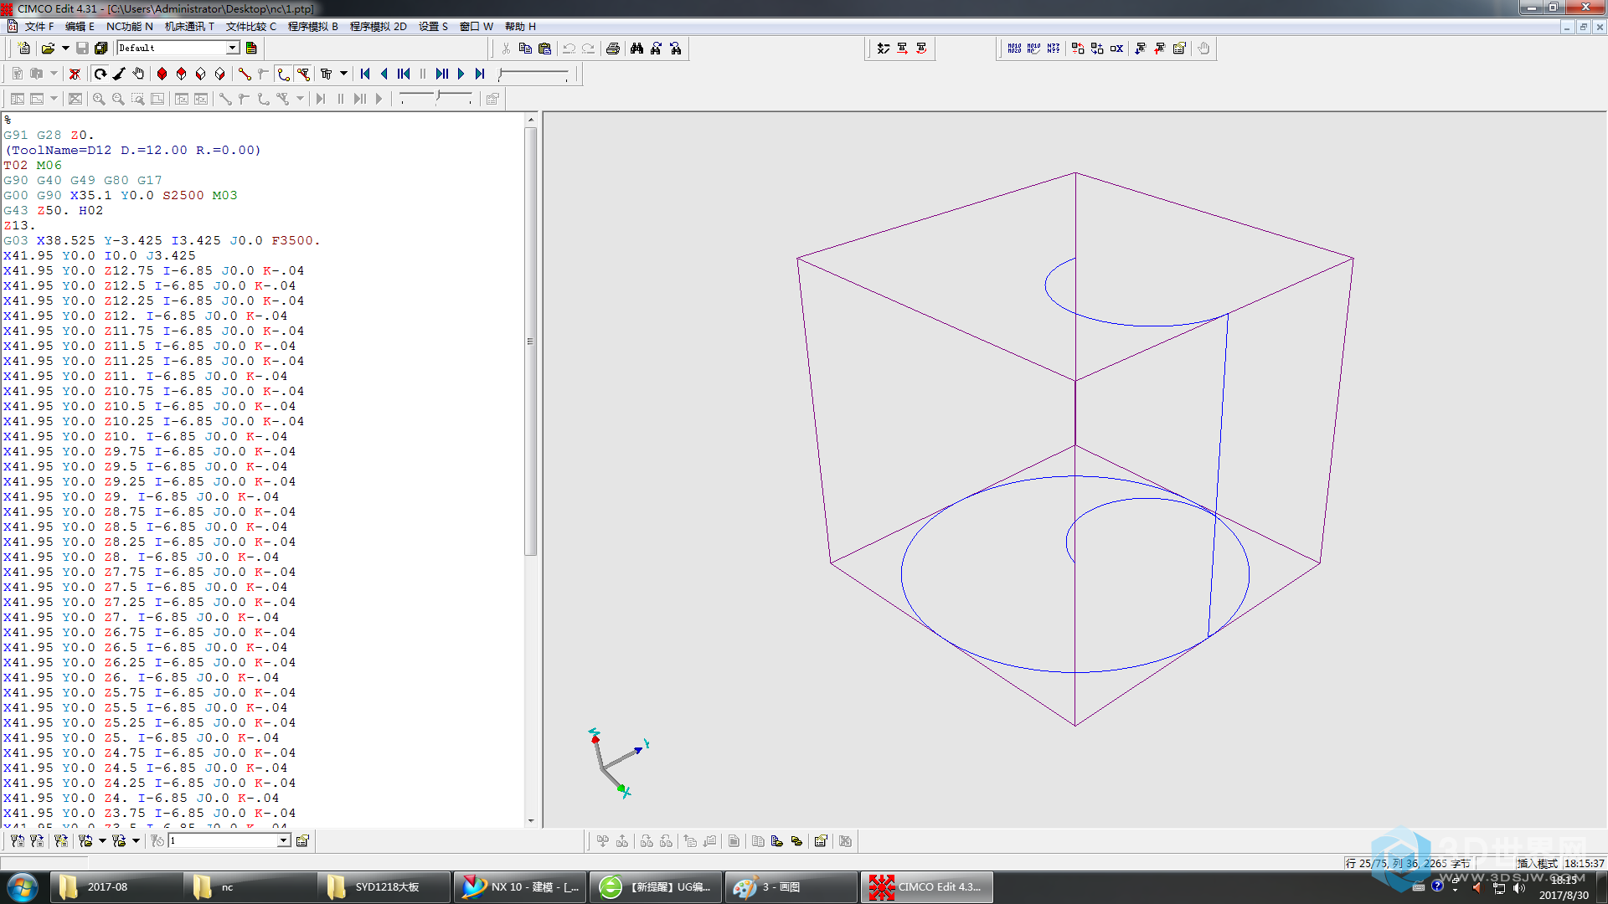Select the first red cube view icon
The width and height of the screenshot is (1608, 904).
click(162, 74)
